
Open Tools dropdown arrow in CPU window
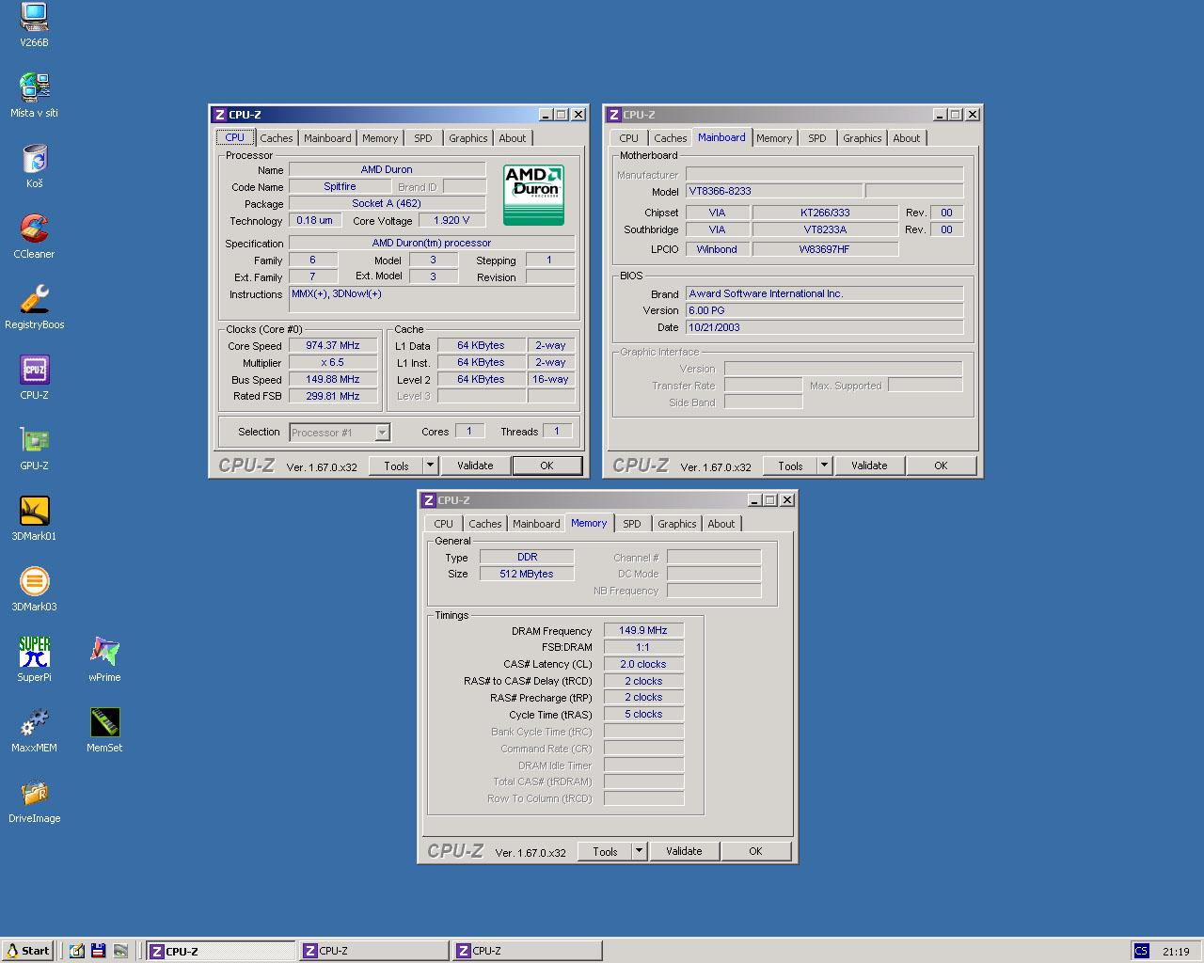[430, 466]
